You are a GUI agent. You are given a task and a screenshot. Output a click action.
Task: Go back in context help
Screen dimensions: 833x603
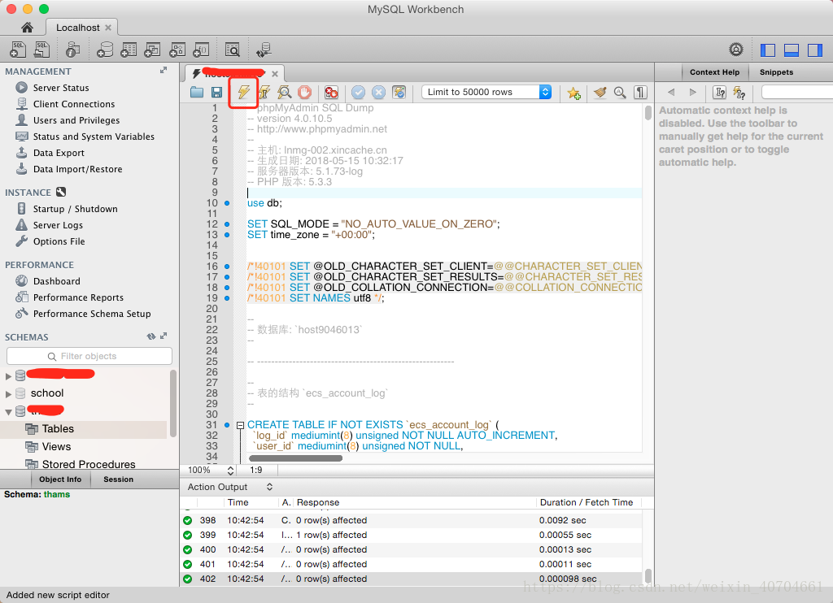671,93
